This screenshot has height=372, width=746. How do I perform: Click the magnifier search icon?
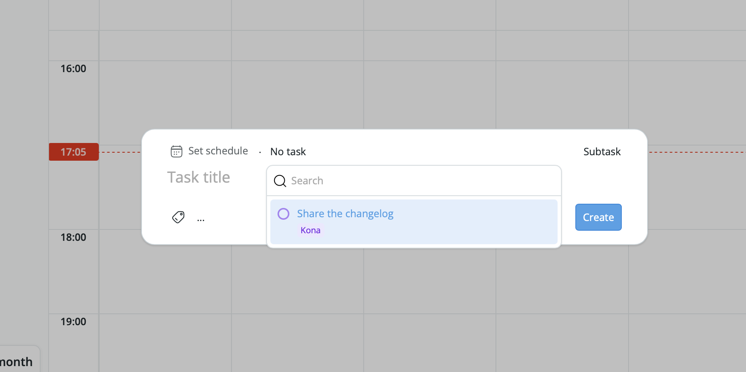click(280, 181)
